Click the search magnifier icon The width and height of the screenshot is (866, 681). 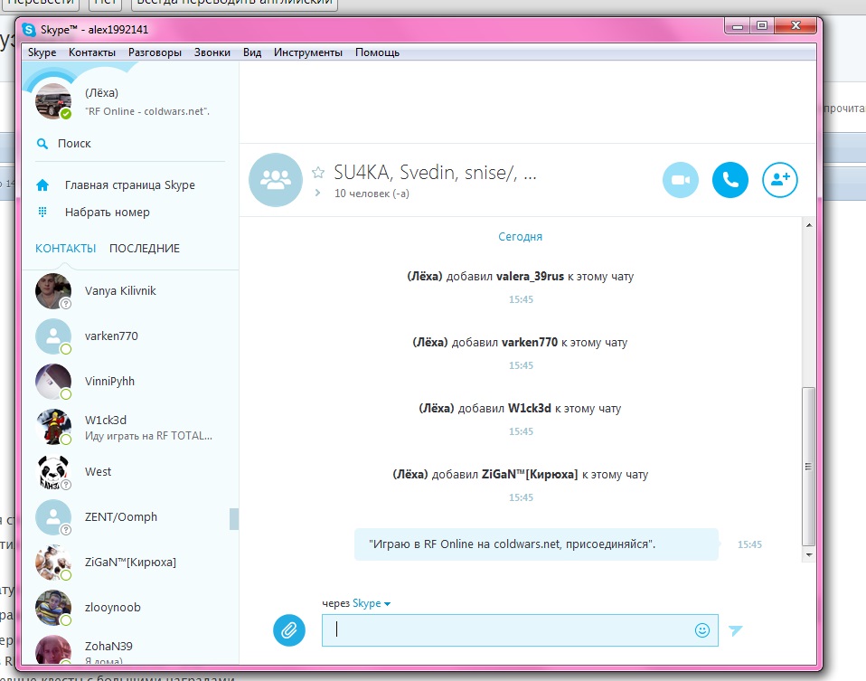tap(42, 144)
